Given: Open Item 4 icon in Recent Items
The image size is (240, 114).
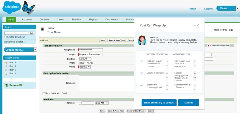Looking at the screenshot, I should pos(6,73).
